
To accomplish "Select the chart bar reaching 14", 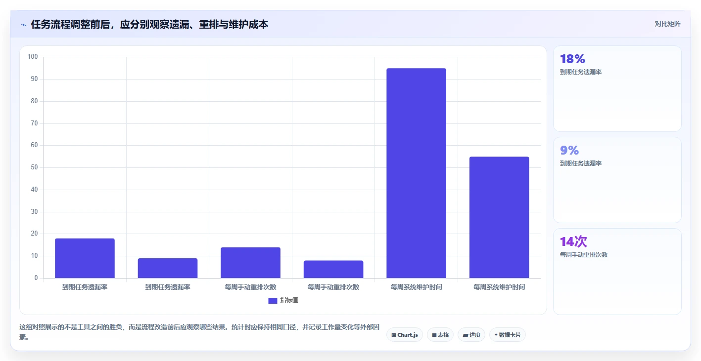I will [250, 263].
